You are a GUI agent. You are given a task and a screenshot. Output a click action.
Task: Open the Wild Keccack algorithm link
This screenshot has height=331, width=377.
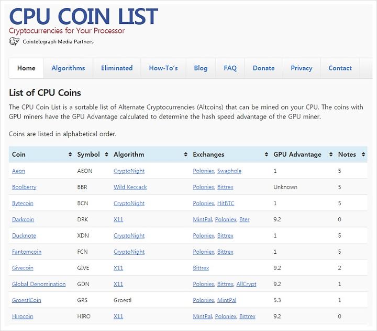click(130, 187)
